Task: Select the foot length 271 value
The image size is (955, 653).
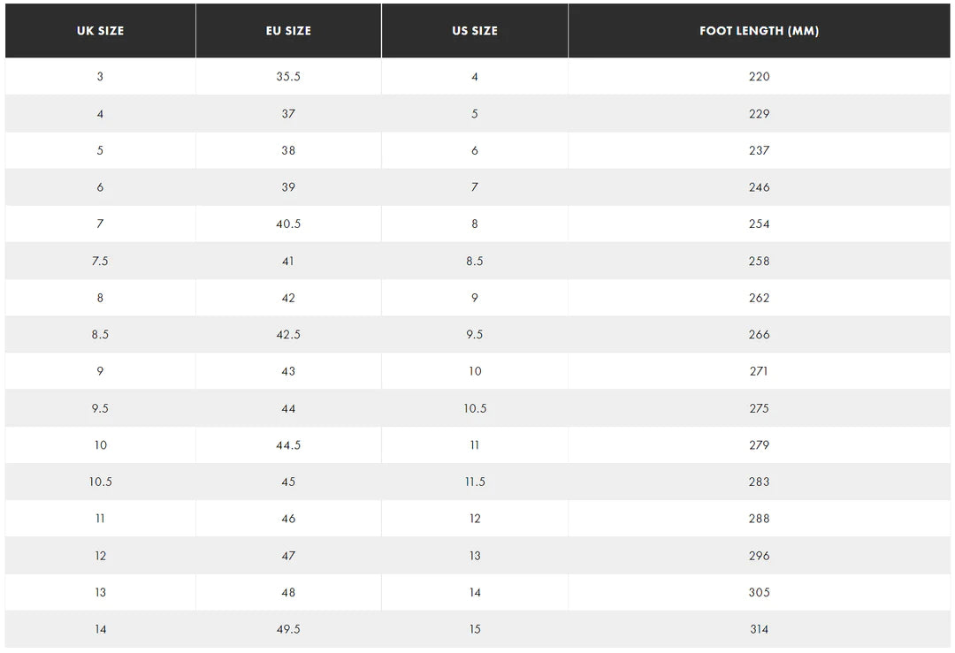Action: click(759, 372)
